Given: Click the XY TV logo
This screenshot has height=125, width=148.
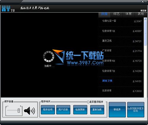Looking at the screenshot, I should click(8, 9).
